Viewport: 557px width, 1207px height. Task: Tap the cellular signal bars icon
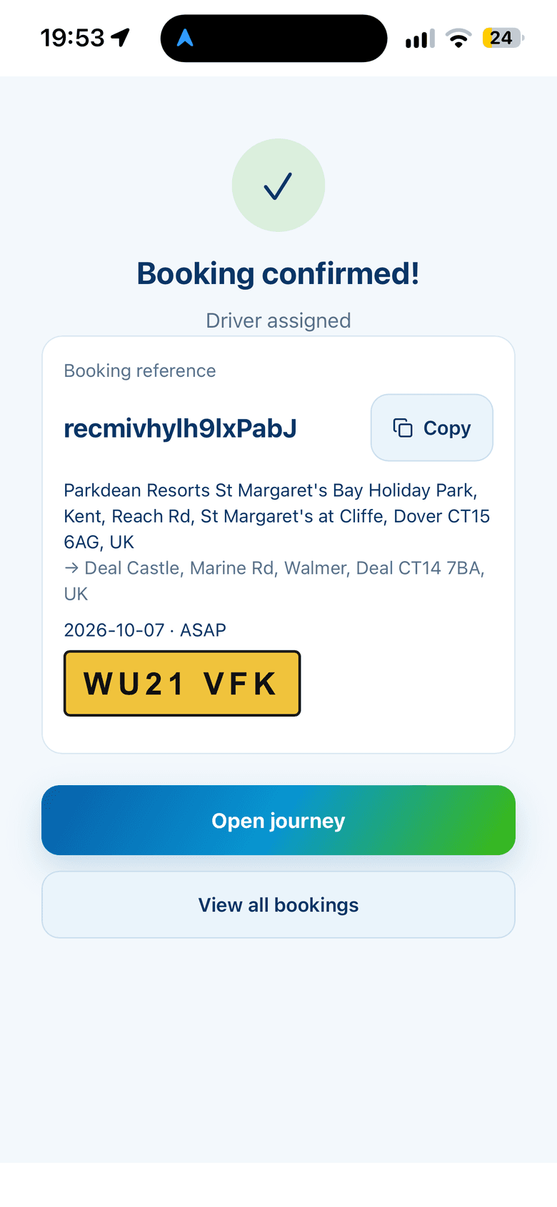pyautogui.click(x=420, y=39)
